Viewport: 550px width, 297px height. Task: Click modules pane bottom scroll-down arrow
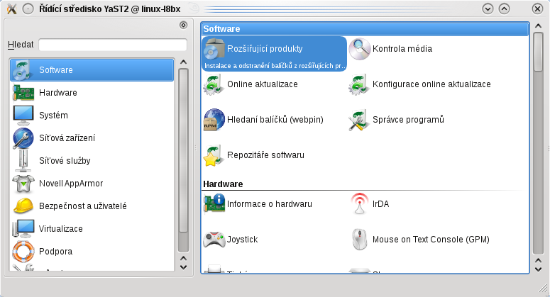[x=538, y=269]
